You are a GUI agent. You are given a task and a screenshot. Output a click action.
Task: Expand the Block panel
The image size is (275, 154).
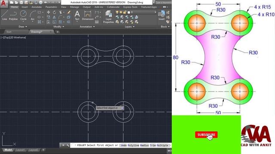click(165, 27)
